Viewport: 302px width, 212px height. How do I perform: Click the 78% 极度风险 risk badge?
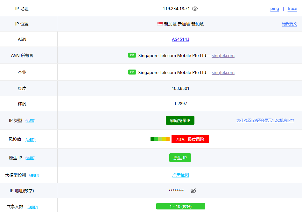(190, 139)
